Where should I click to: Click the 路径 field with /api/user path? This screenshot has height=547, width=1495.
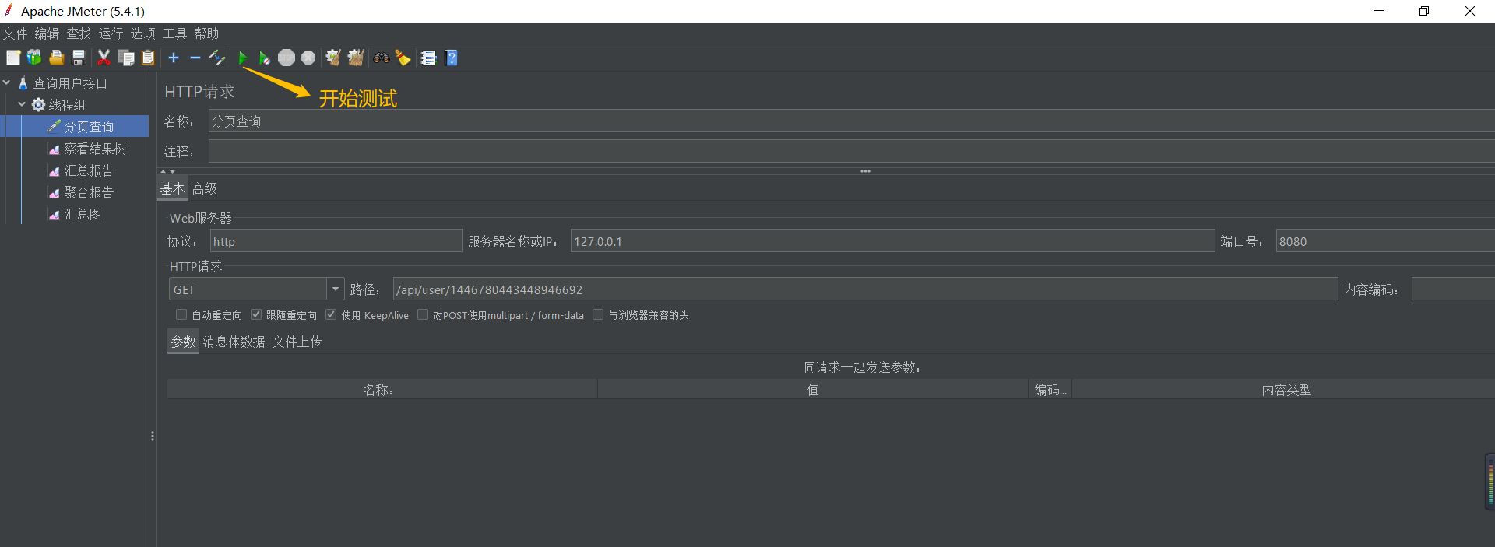coord(865,289)
